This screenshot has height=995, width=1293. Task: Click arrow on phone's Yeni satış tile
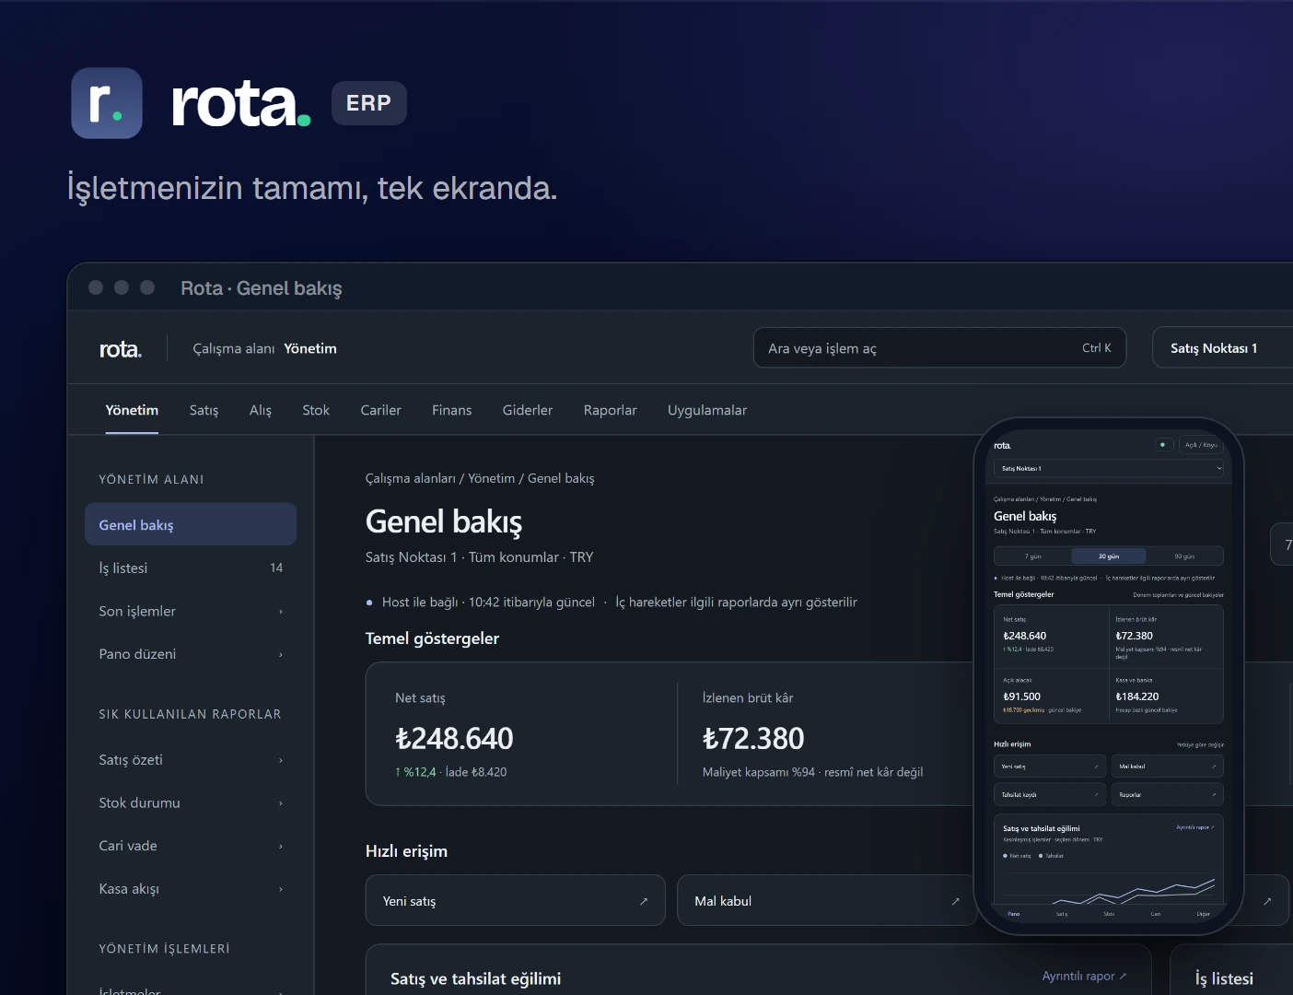pos(1096,767)
